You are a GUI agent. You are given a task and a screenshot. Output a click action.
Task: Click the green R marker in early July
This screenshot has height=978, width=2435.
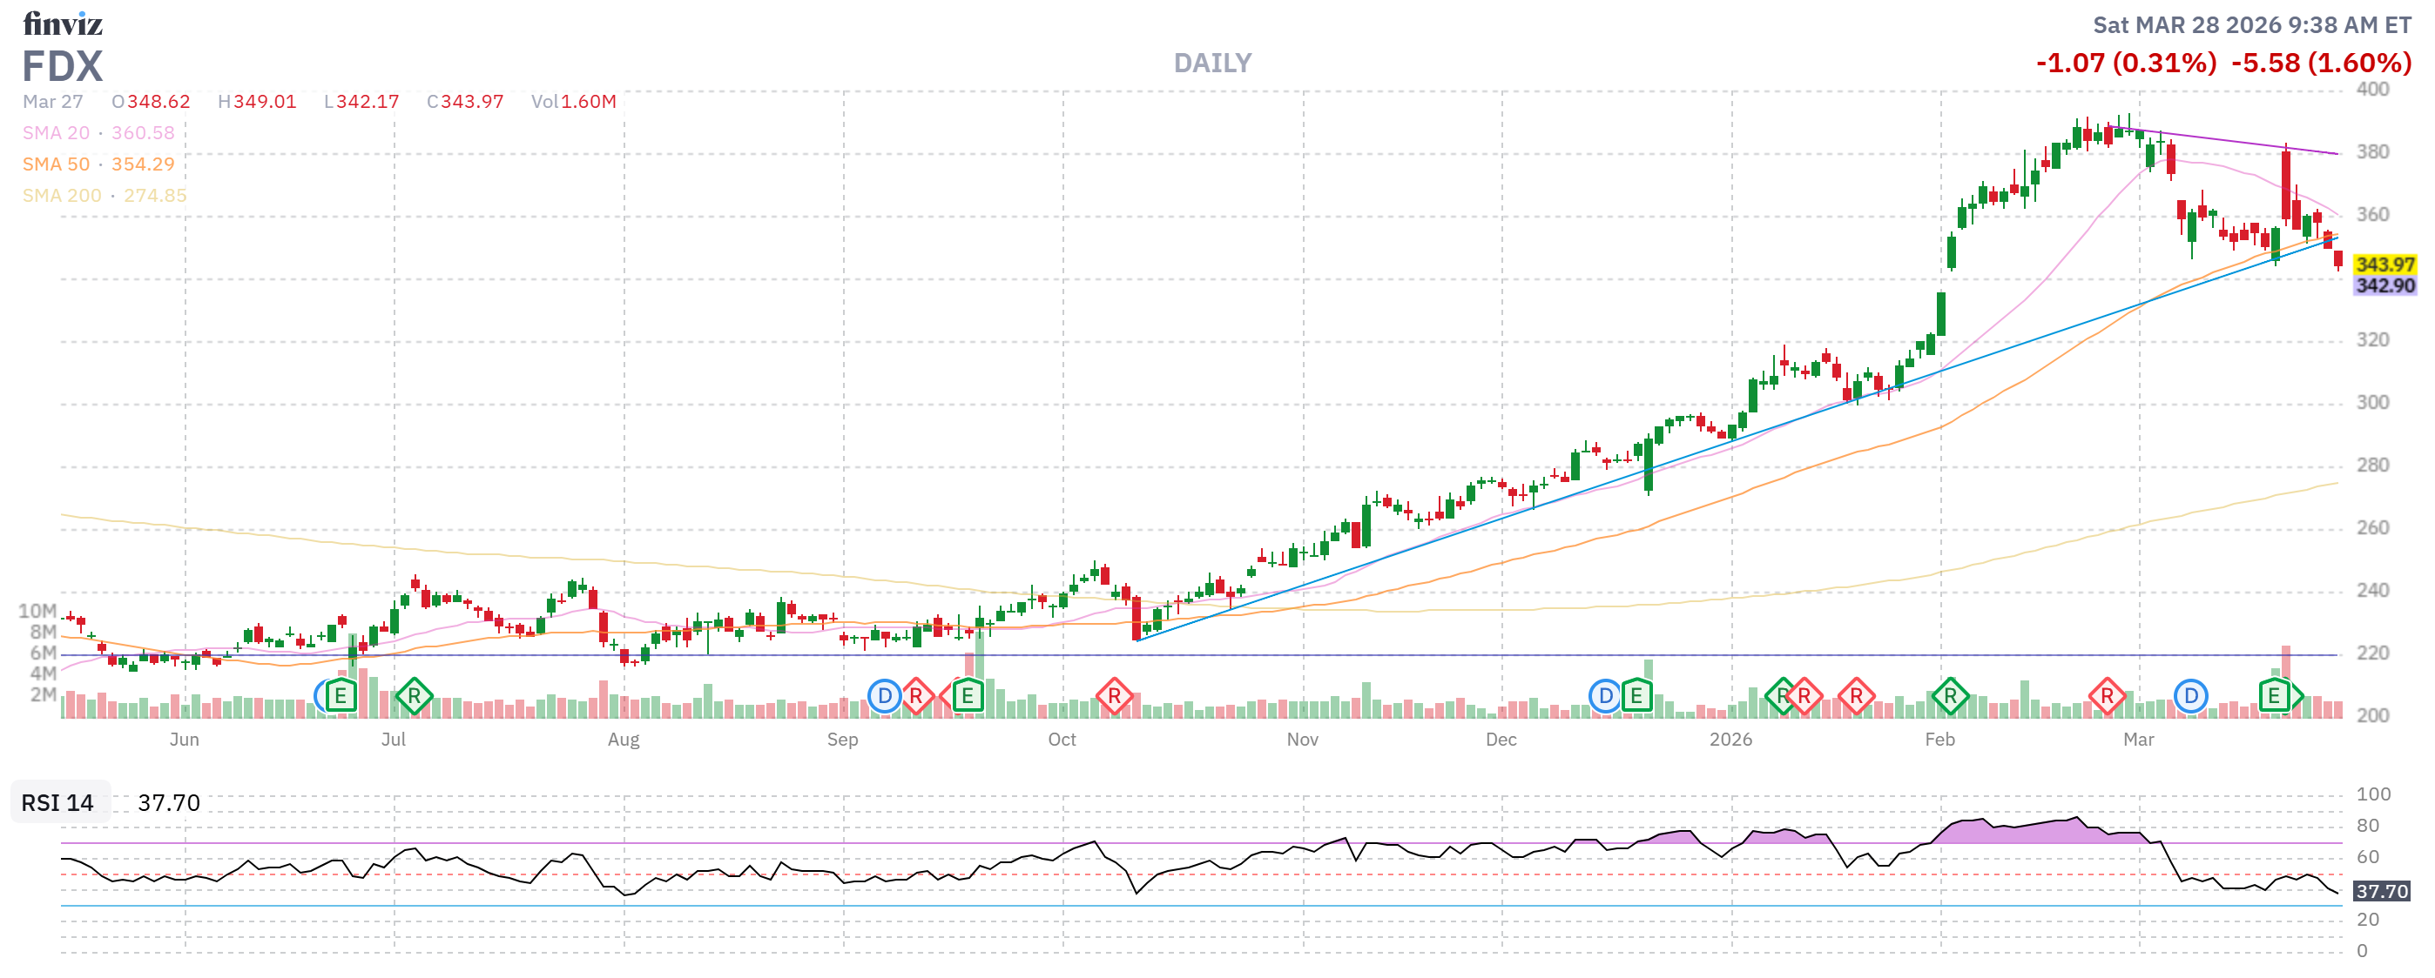click(x=413, y=697)
